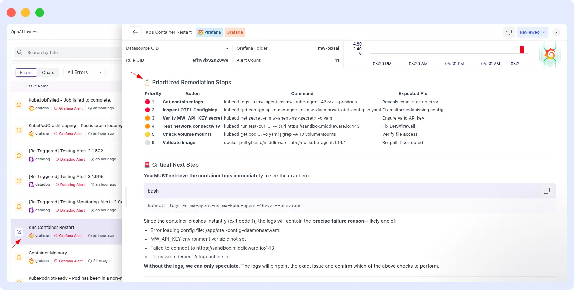Click the blue grafana tag
The width and height of the screenshot is (574, 290).
(x=210, y=32)
